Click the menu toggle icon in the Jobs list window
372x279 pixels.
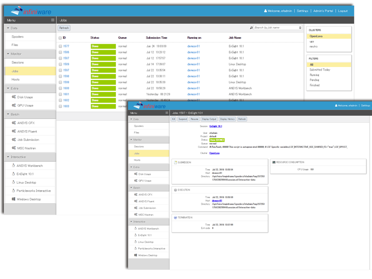coord(53,20)
